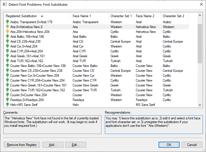This screenshot has width=206, height=152.
Task: Sort by Registered Substitution column header
Action: (x=37, y=16)
